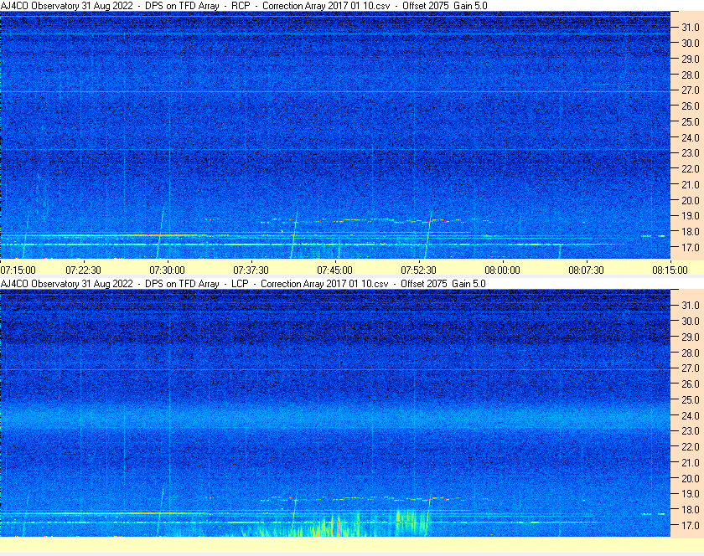Click 07:15:00 time label on RCP axis
704x556 pixels.
pyautogui.click(x=18, y=270)
